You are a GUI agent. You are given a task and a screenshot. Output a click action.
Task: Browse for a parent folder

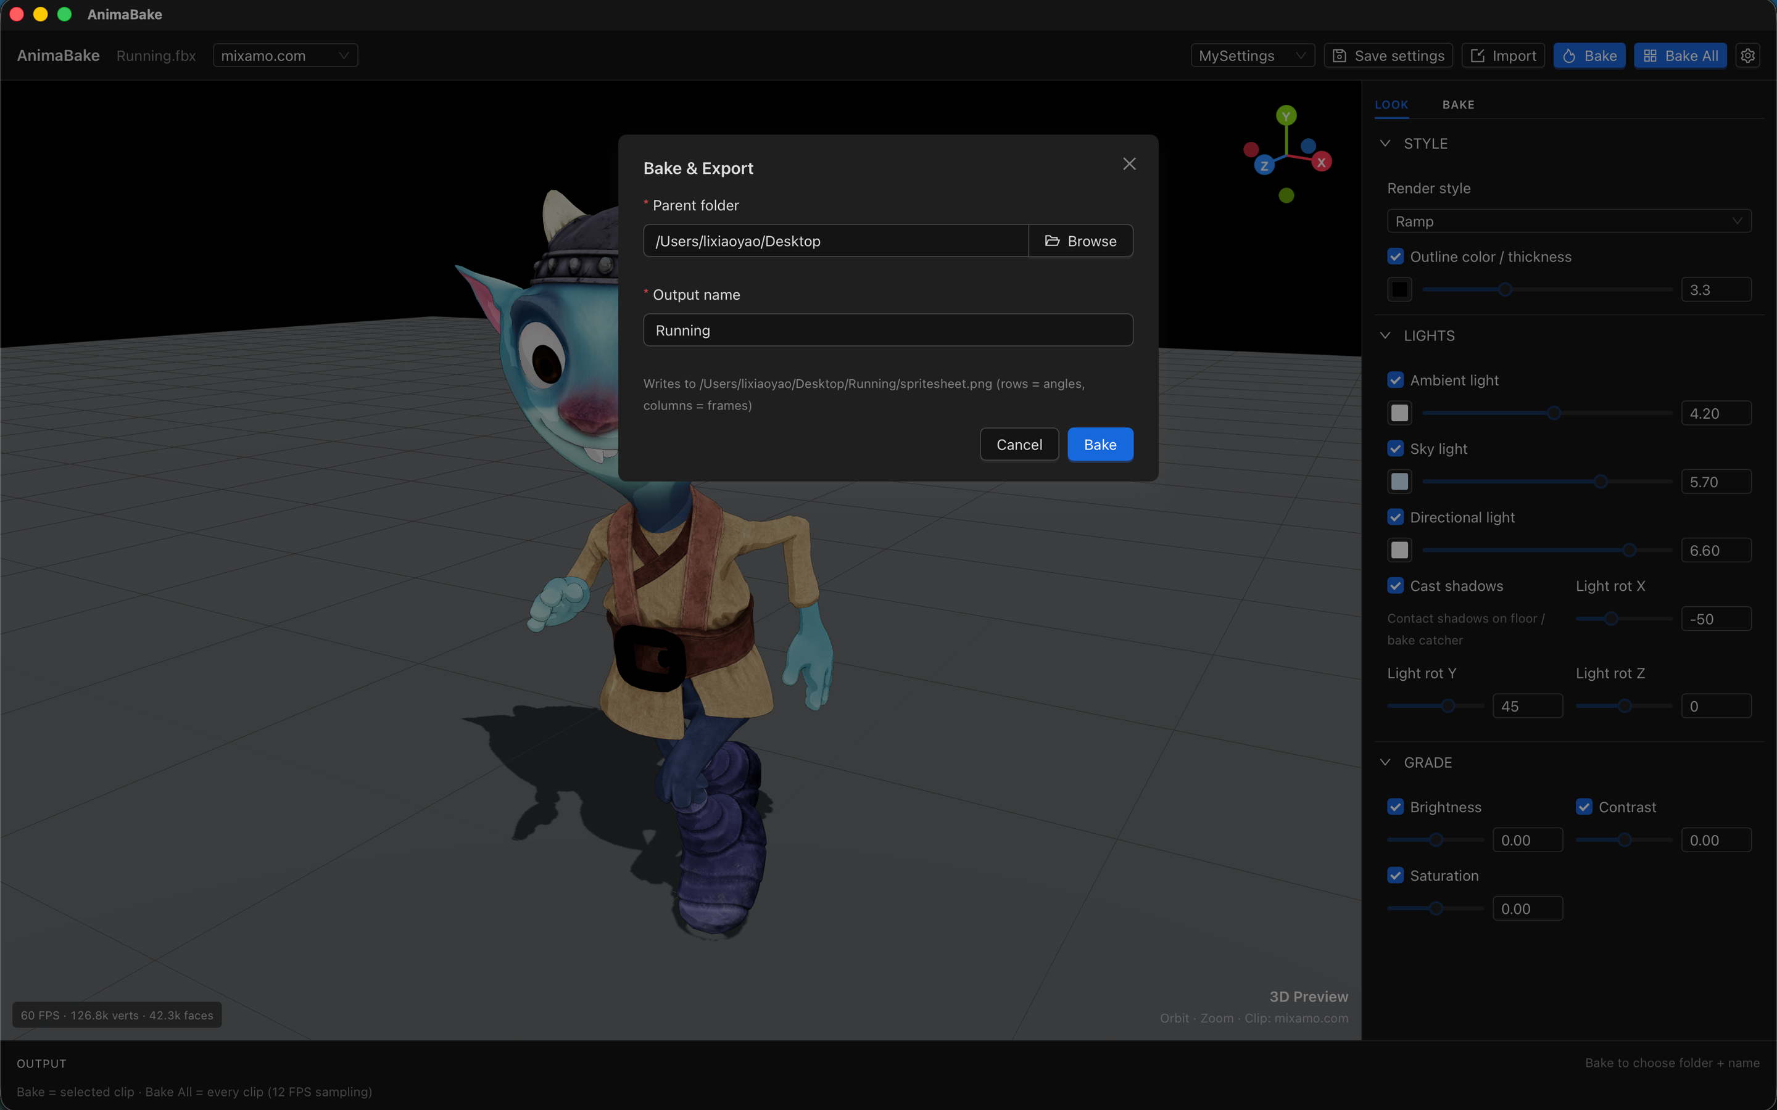1080,240
